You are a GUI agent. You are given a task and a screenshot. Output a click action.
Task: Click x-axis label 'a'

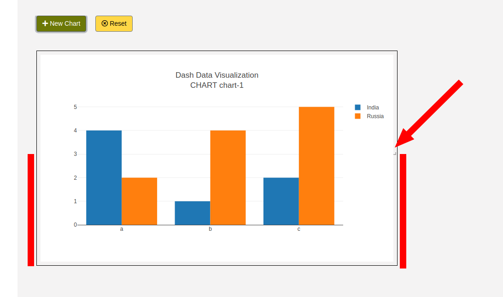click(122, 229)
